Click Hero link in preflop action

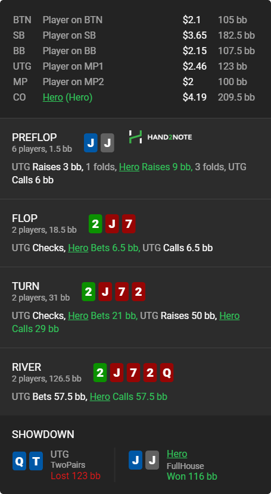pos(129,167)
